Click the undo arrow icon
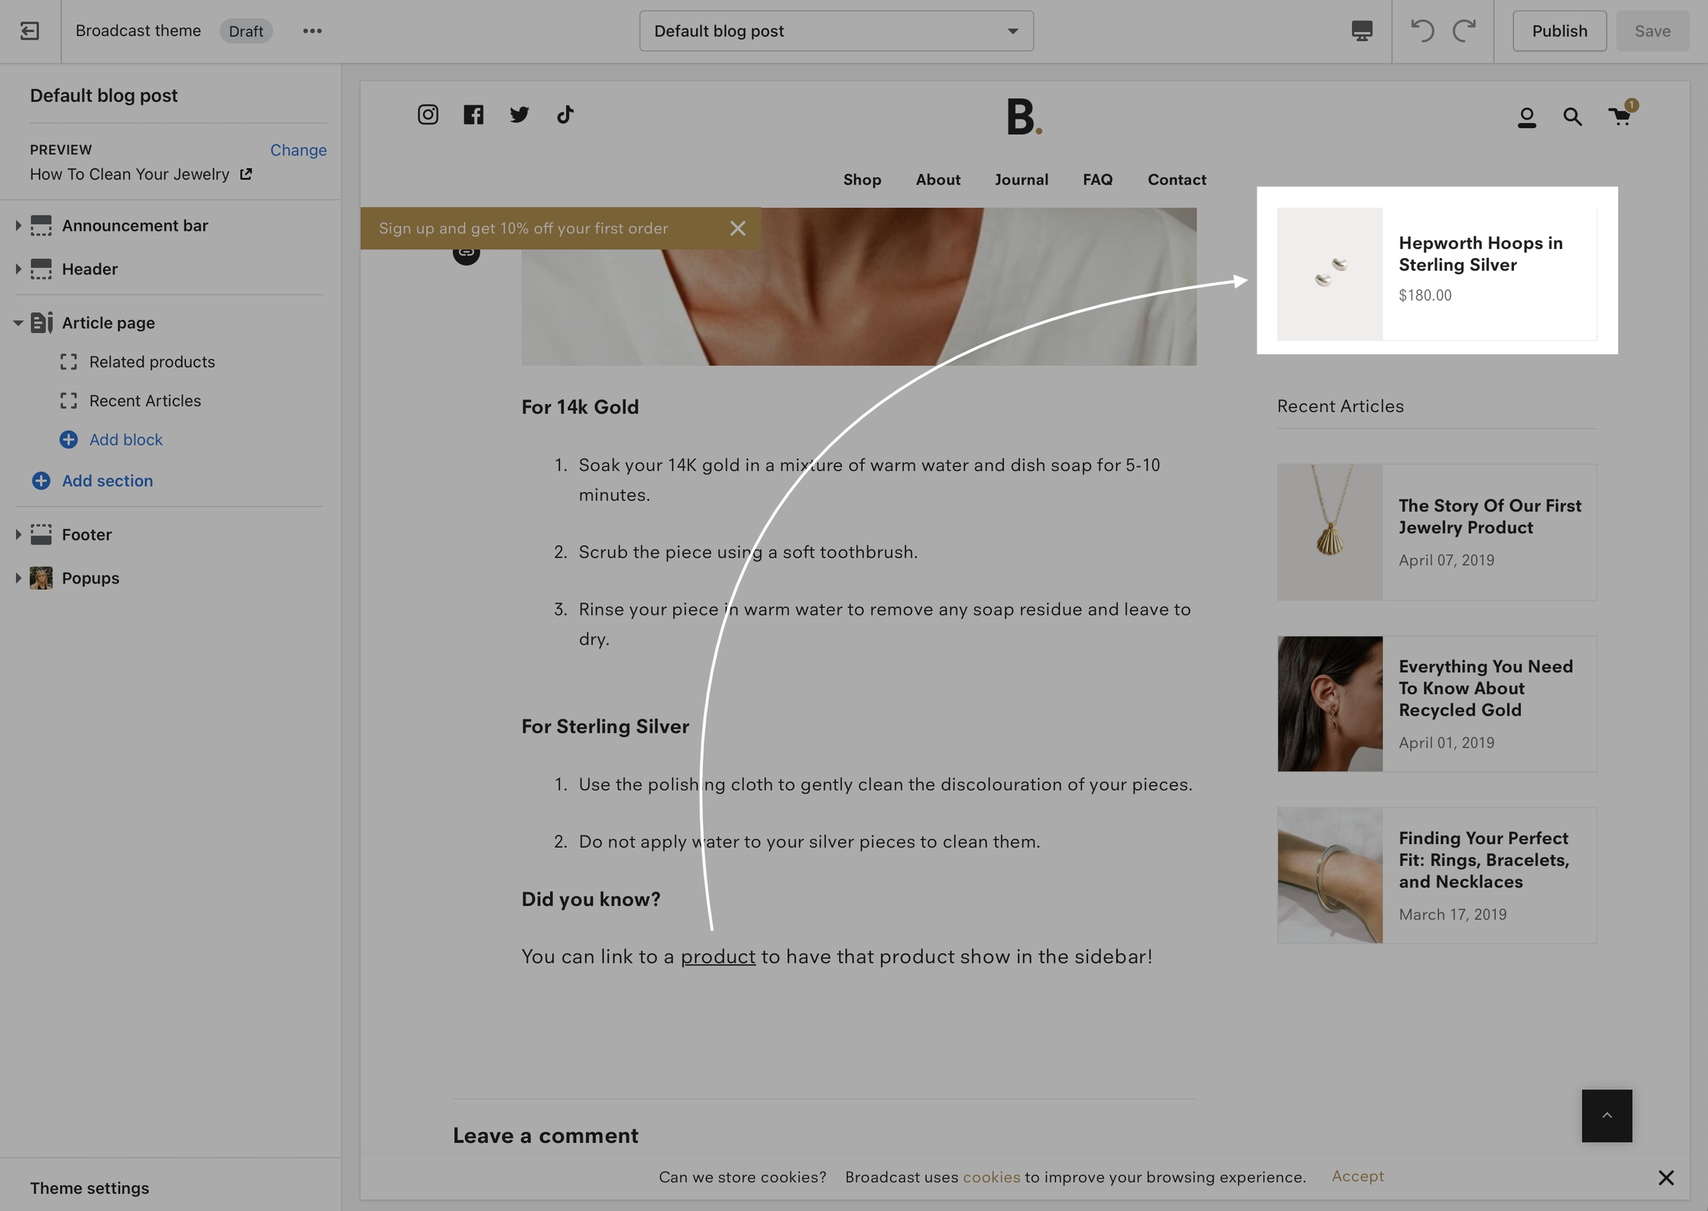Screen dimensions: 1708x1211 (1422, 30)
